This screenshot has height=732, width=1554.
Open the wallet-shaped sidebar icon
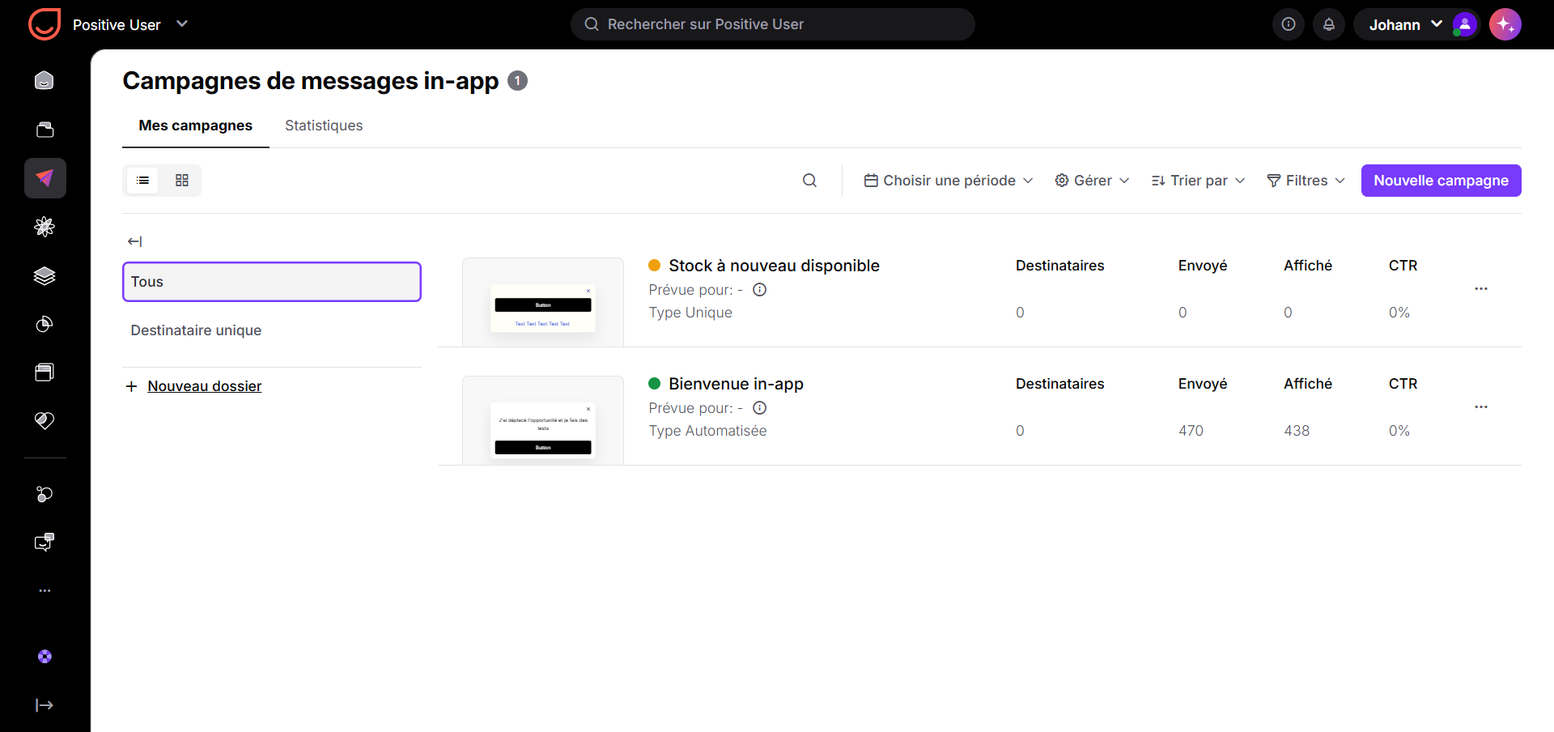pyautogui.click(x=45, y=130)
